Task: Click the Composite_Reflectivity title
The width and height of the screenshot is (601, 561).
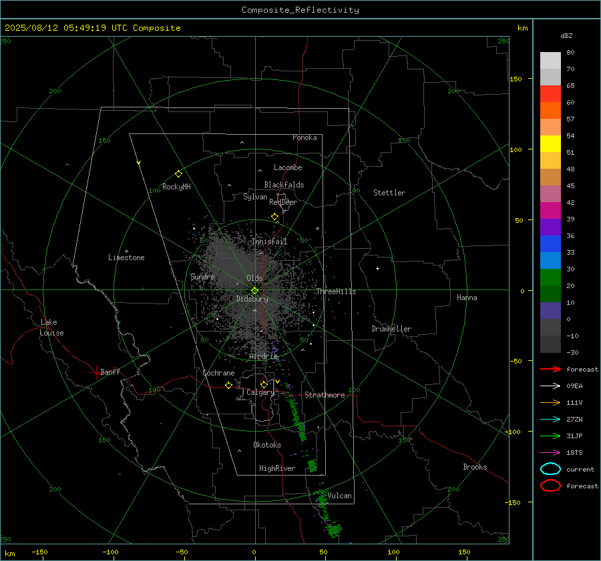Action: pos(300,10)
